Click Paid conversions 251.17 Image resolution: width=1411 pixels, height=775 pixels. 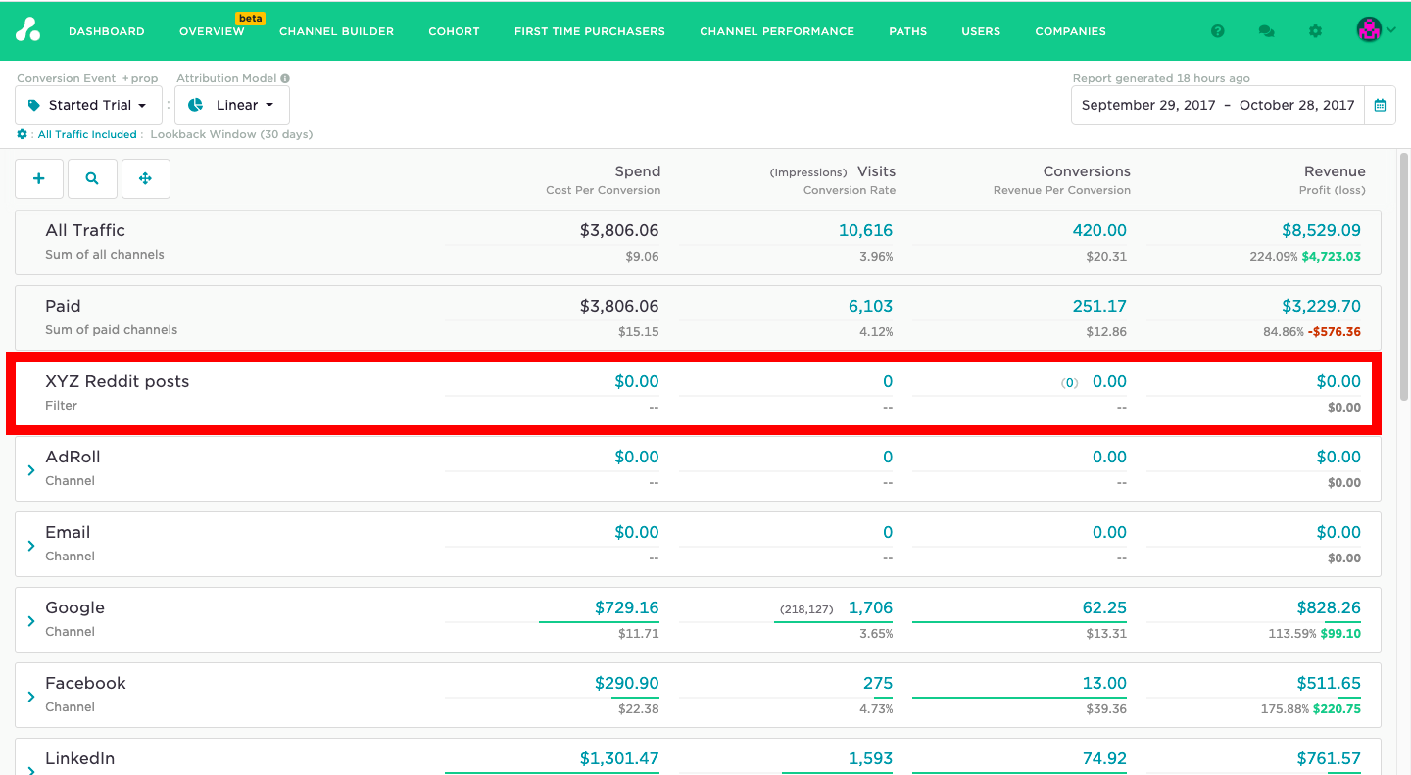pos(1099,306)
